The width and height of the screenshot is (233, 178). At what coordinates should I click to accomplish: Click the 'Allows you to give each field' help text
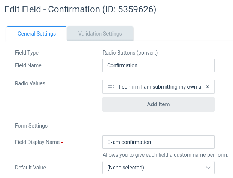coord(166,155)
